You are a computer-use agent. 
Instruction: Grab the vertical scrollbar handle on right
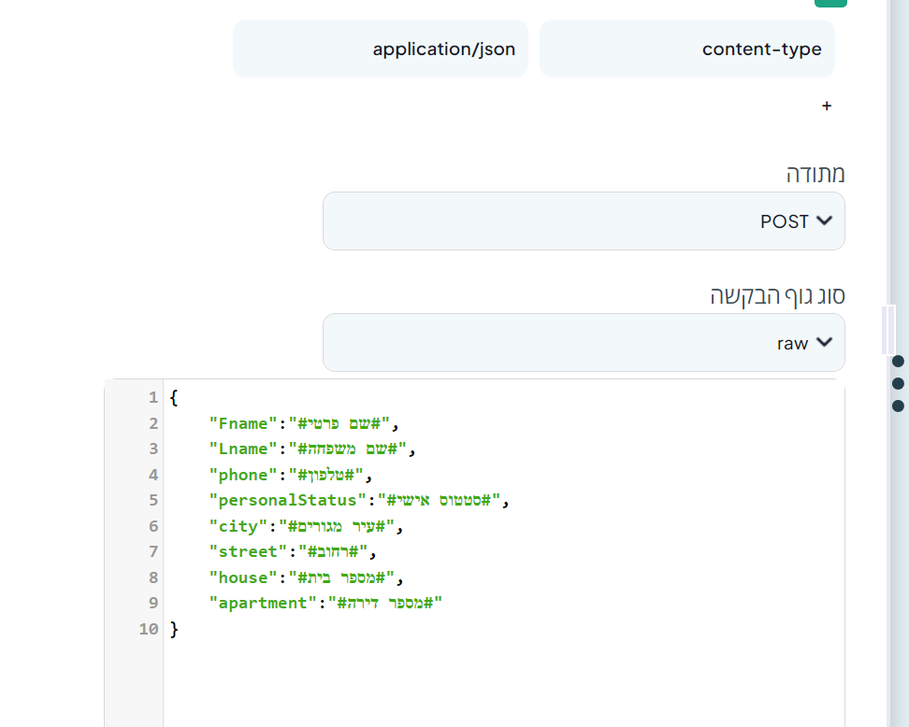pyautogui.click(x=888, y=330)
